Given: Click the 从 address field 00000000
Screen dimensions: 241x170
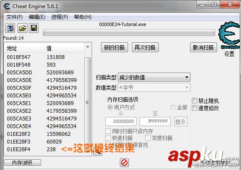Looking at the screenshot, I should (x=121, y=121).
